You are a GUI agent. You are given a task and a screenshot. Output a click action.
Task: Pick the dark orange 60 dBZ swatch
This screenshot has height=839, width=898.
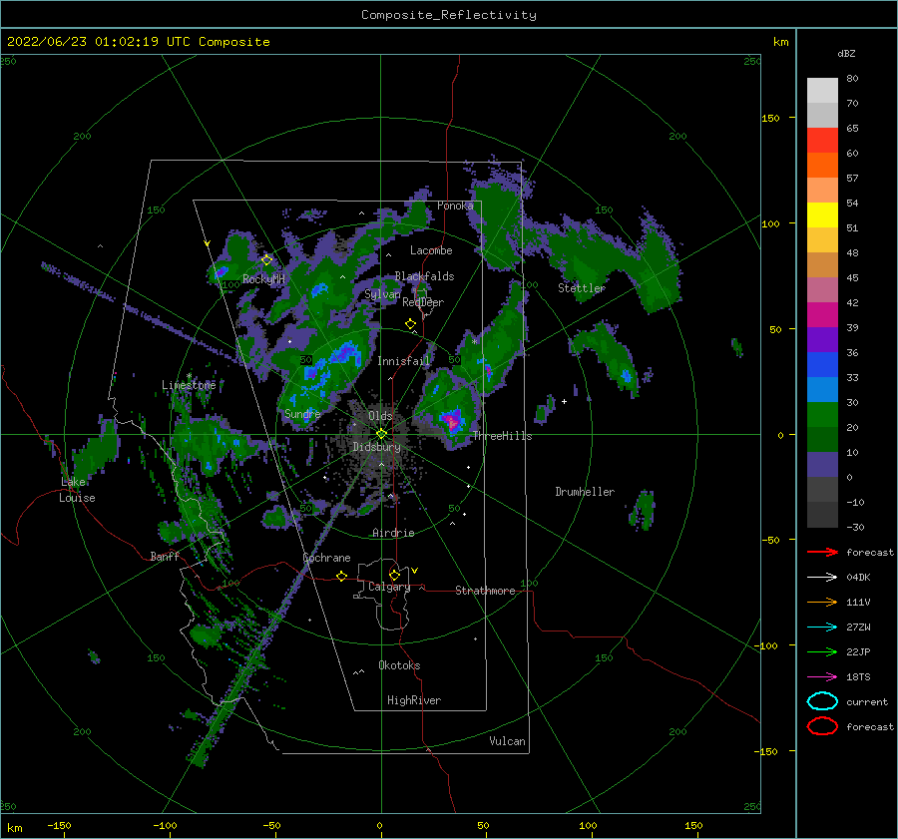point(822,165)
